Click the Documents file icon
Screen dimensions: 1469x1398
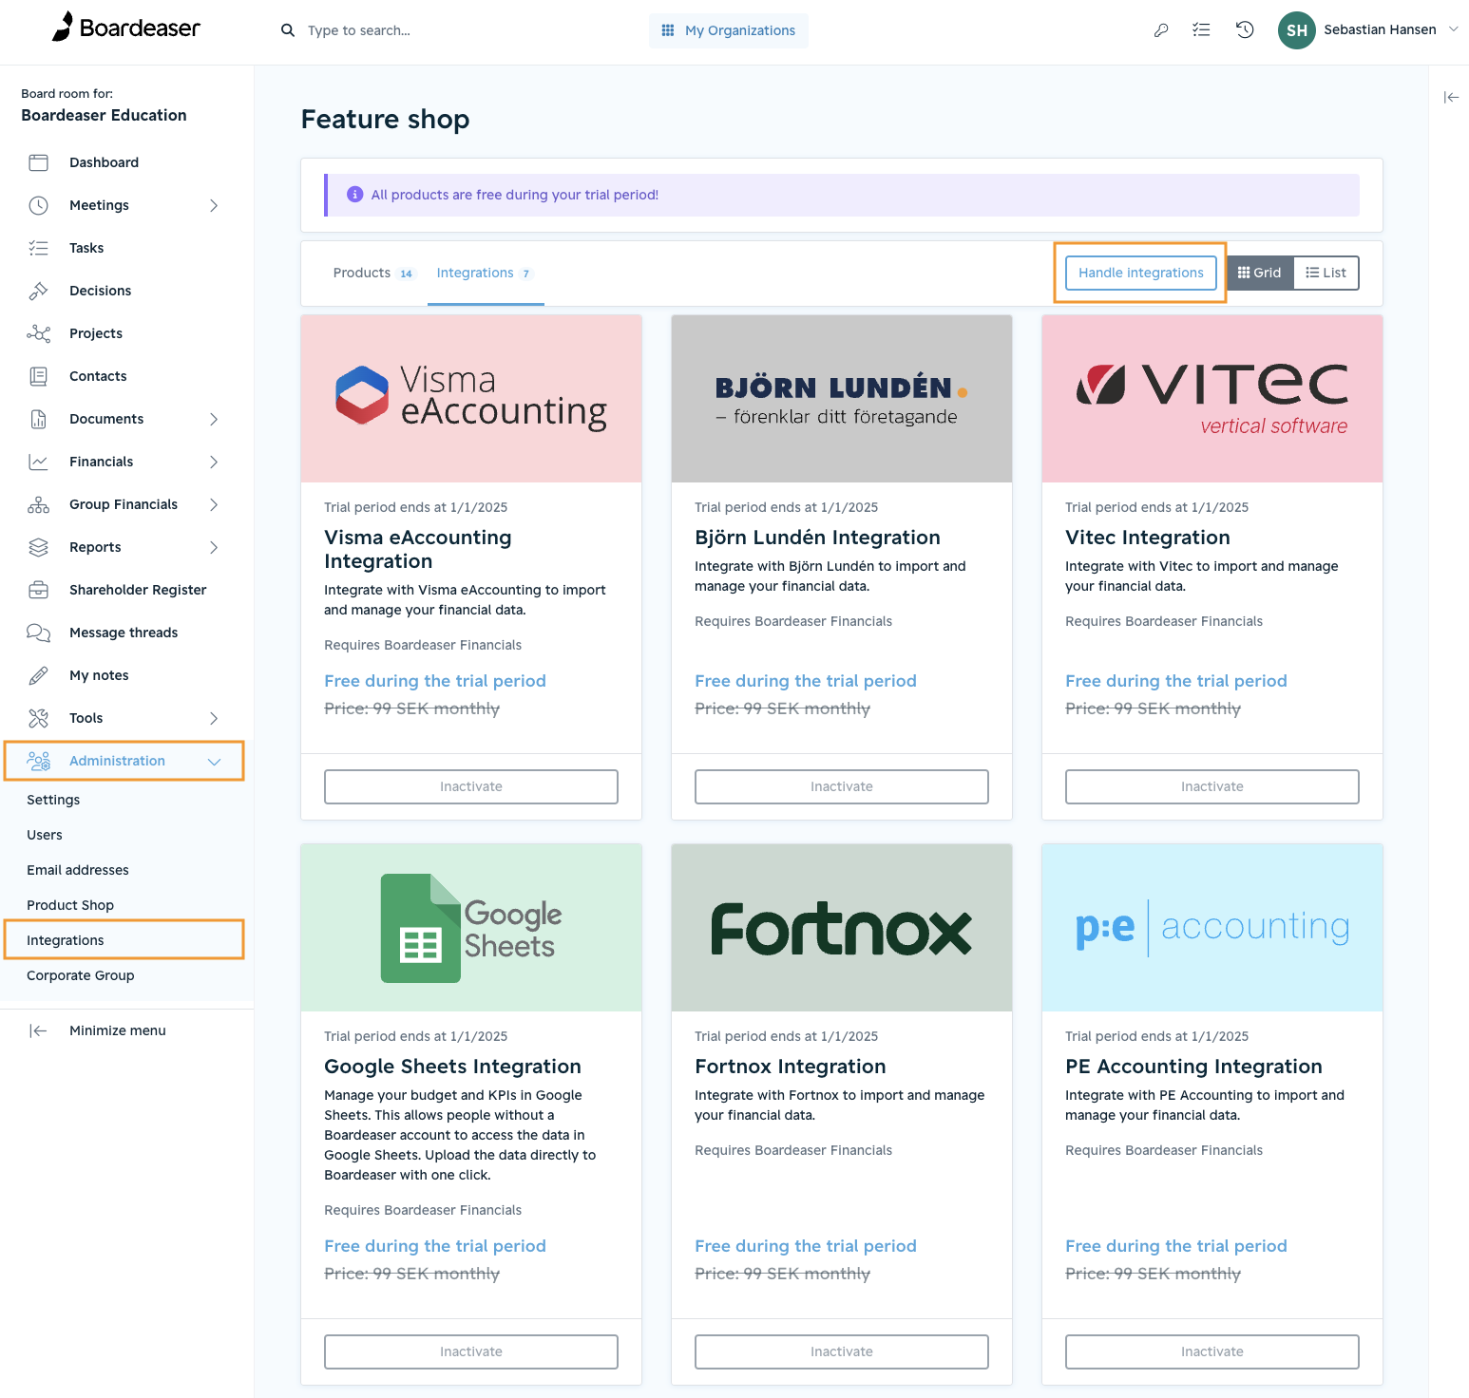(38, 419)
